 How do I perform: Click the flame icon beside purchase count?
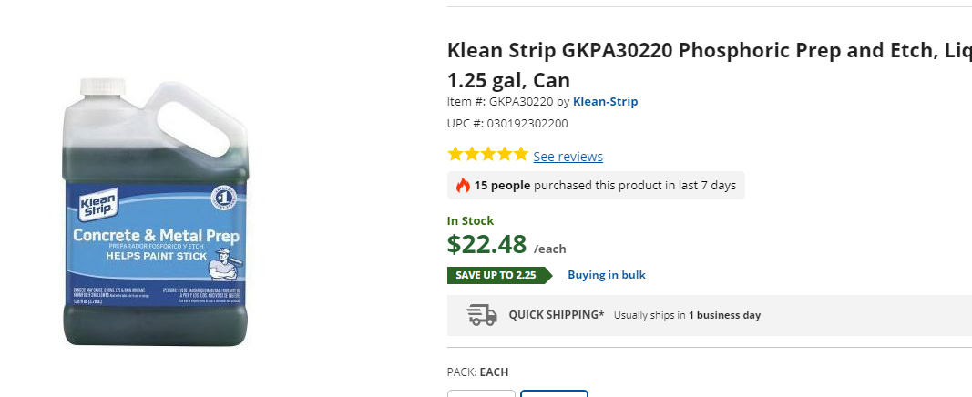[x=463, y=186]
